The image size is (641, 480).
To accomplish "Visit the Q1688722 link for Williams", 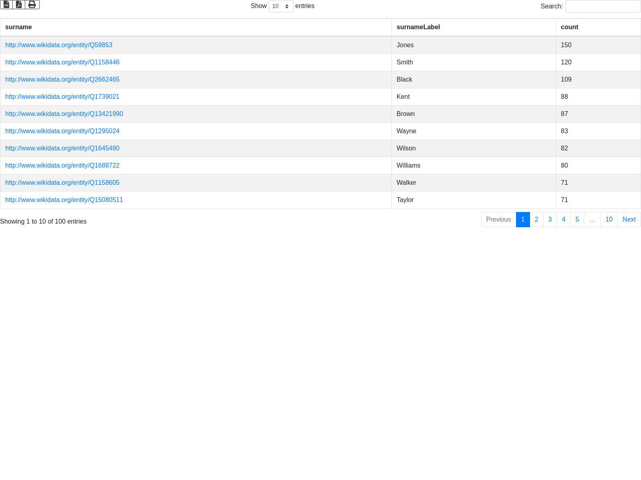I will tap(62, 166).
